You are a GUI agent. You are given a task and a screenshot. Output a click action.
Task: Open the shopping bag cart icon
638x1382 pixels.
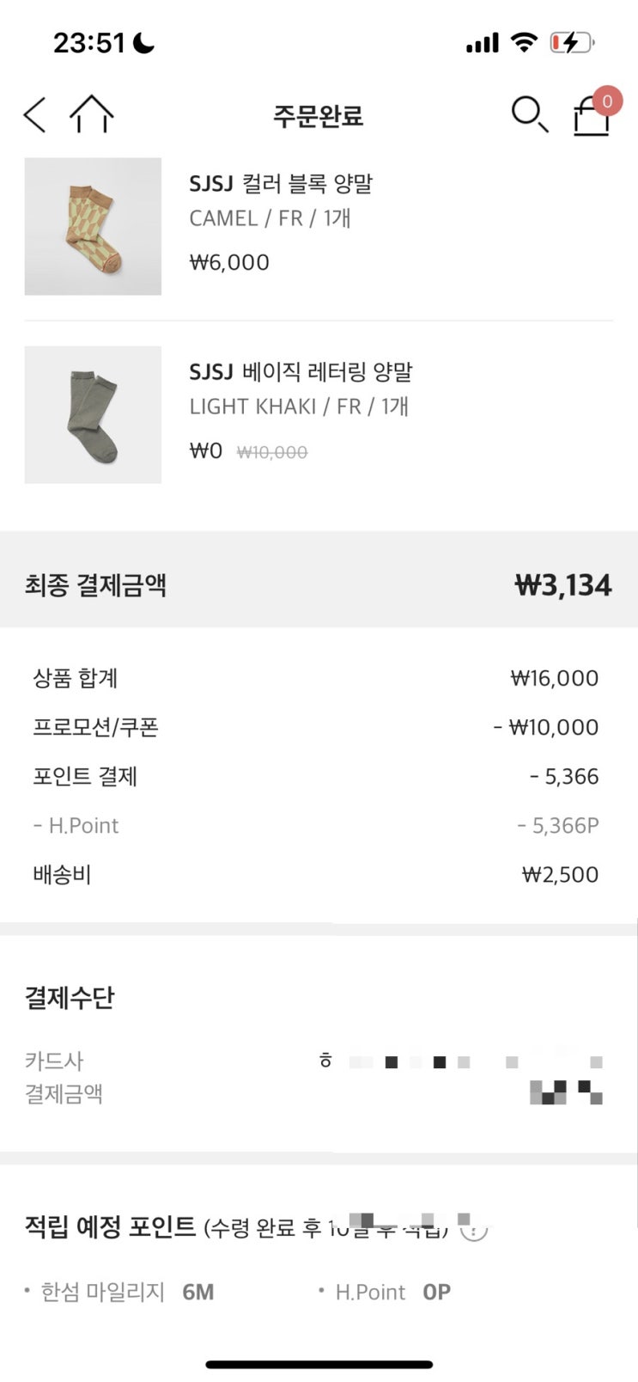591,116
